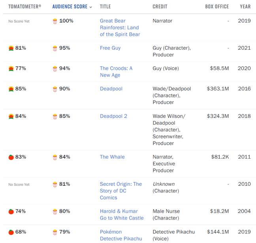This screenshot has height=243, width=256.
Task: Click the popcorn icon beside 81% audience score
Action: [55, 185]
